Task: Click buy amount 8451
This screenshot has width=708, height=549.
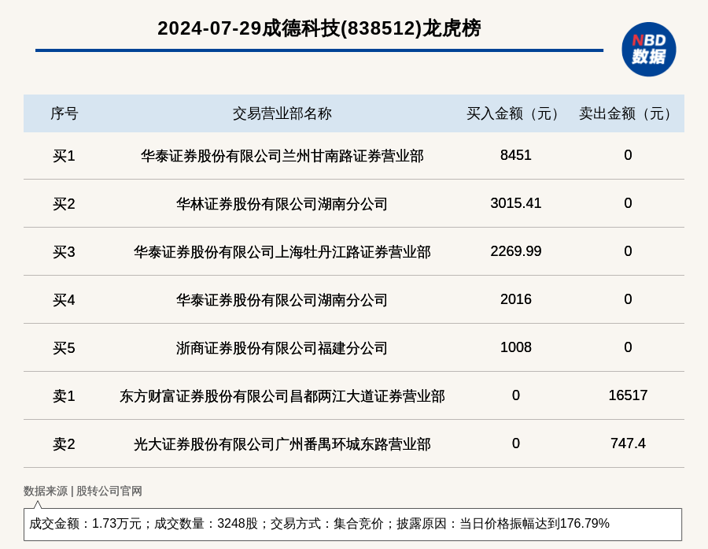Action: pos(515,155)
